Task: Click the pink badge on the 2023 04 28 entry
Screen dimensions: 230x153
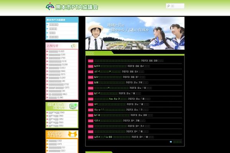Action: point(90,121)
